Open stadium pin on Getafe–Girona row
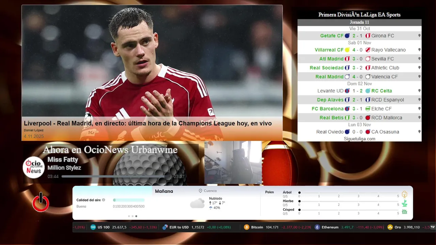This screenshot has width=436, height=245. pyautogui.click(x=419, y=36)
